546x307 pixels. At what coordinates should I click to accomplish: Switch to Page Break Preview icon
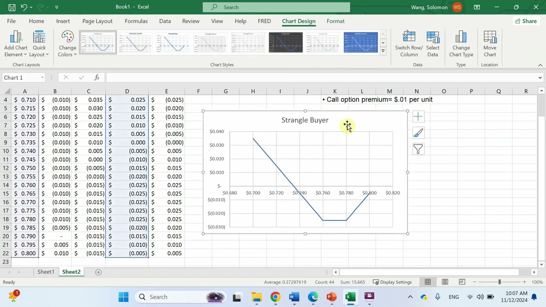(462, 282)
